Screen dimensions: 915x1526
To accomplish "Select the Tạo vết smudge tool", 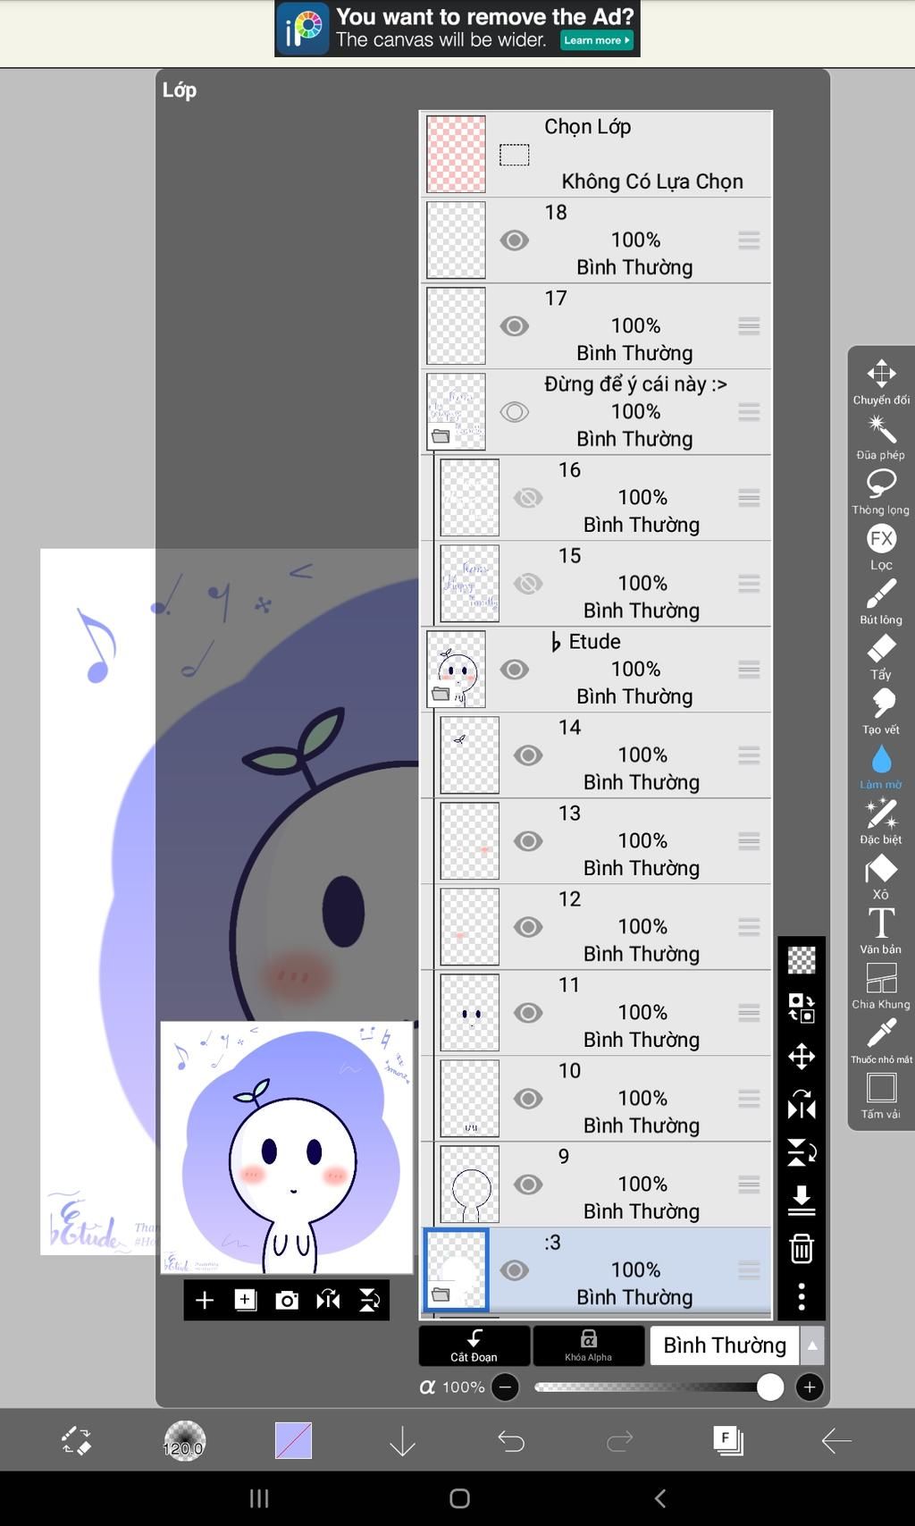I will pos(881,712).
